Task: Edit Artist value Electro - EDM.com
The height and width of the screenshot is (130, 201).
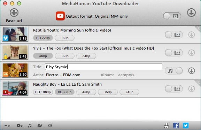Action: click(63, 75)
